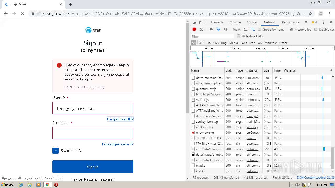Uncheck Save user ID checkbox
The width and height of the screenshot is (335, 188).
55,151
